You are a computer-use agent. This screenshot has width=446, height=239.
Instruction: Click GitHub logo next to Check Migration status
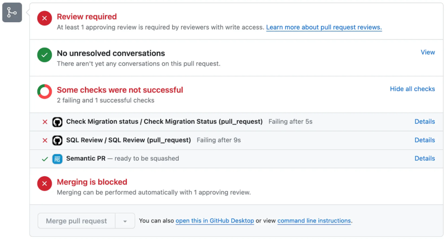57,122
